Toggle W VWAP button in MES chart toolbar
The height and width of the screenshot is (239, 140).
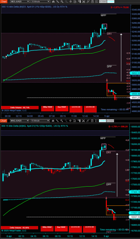(x=103, y=2)
